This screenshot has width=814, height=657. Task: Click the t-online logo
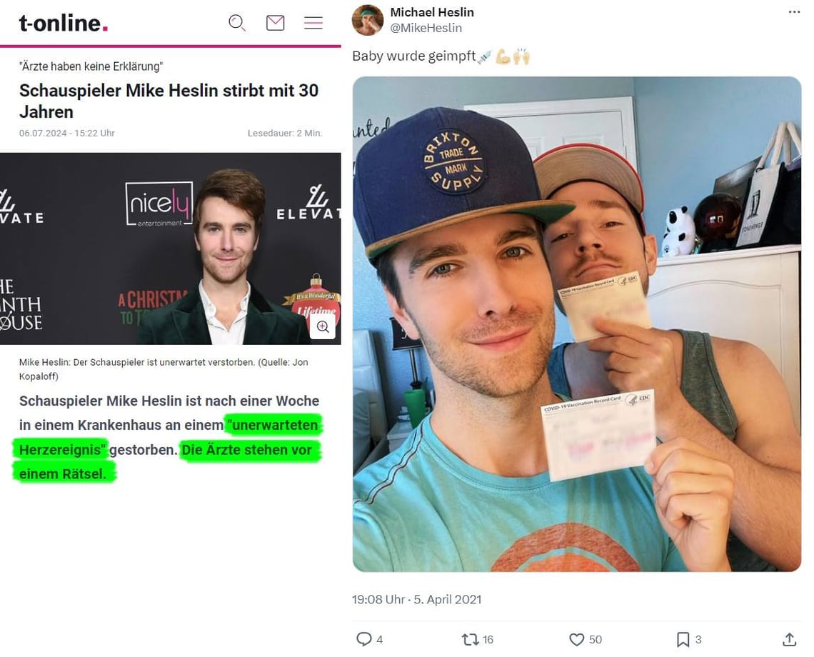click(64, 24)
